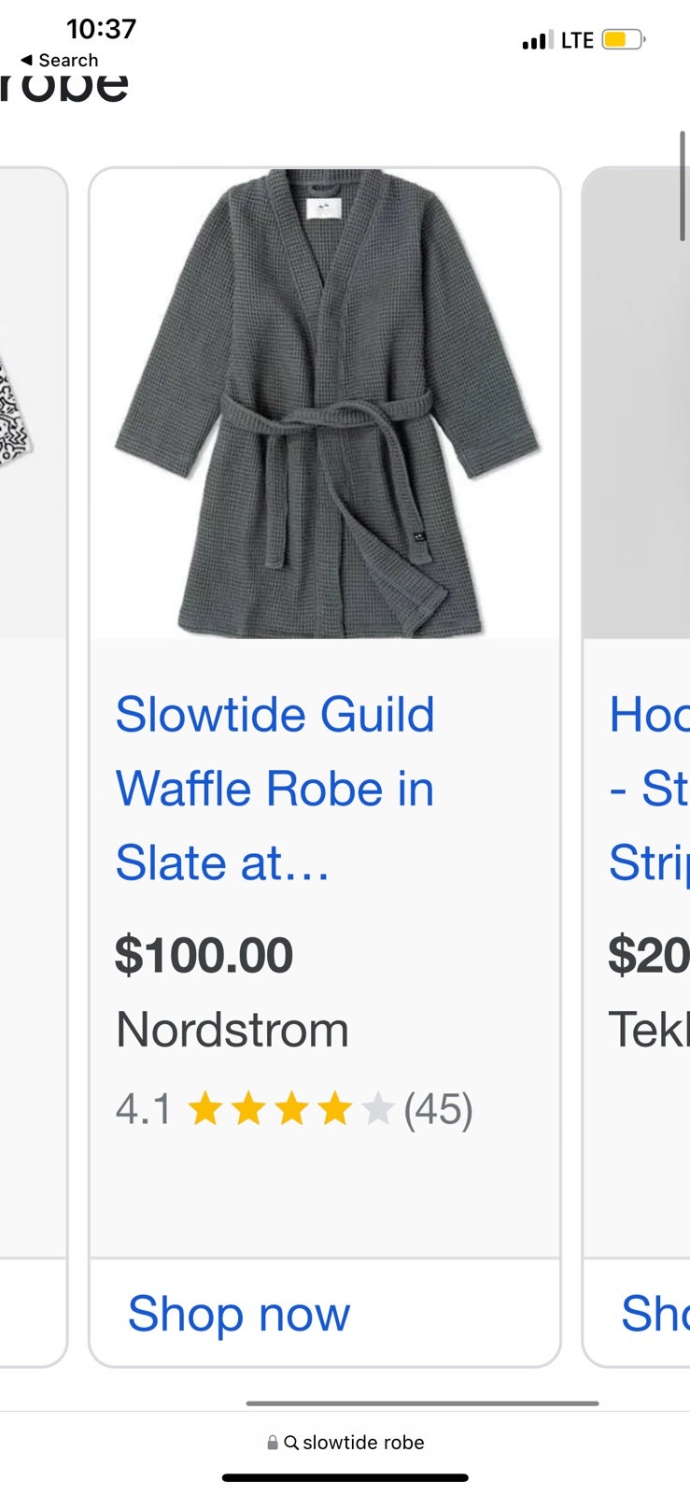Tap the back to Search arrow
The width and height of the screenshot is (690, 1495).
coord(26,60)
